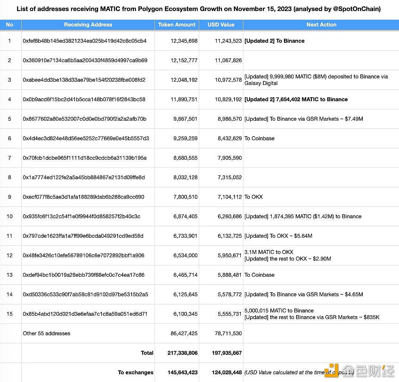Click the GSR Markets ~ $4.65M note
Viewport: 399px width, 382px height.
303,295
